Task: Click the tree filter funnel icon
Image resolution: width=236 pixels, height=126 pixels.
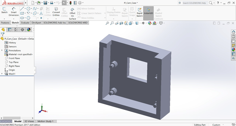Action: coord(3,34)
